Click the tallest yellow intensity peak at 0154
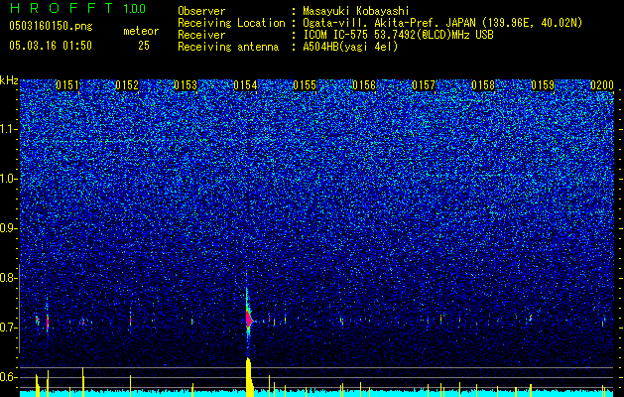Screen dimensions: 624x397 tap(249, 377)
